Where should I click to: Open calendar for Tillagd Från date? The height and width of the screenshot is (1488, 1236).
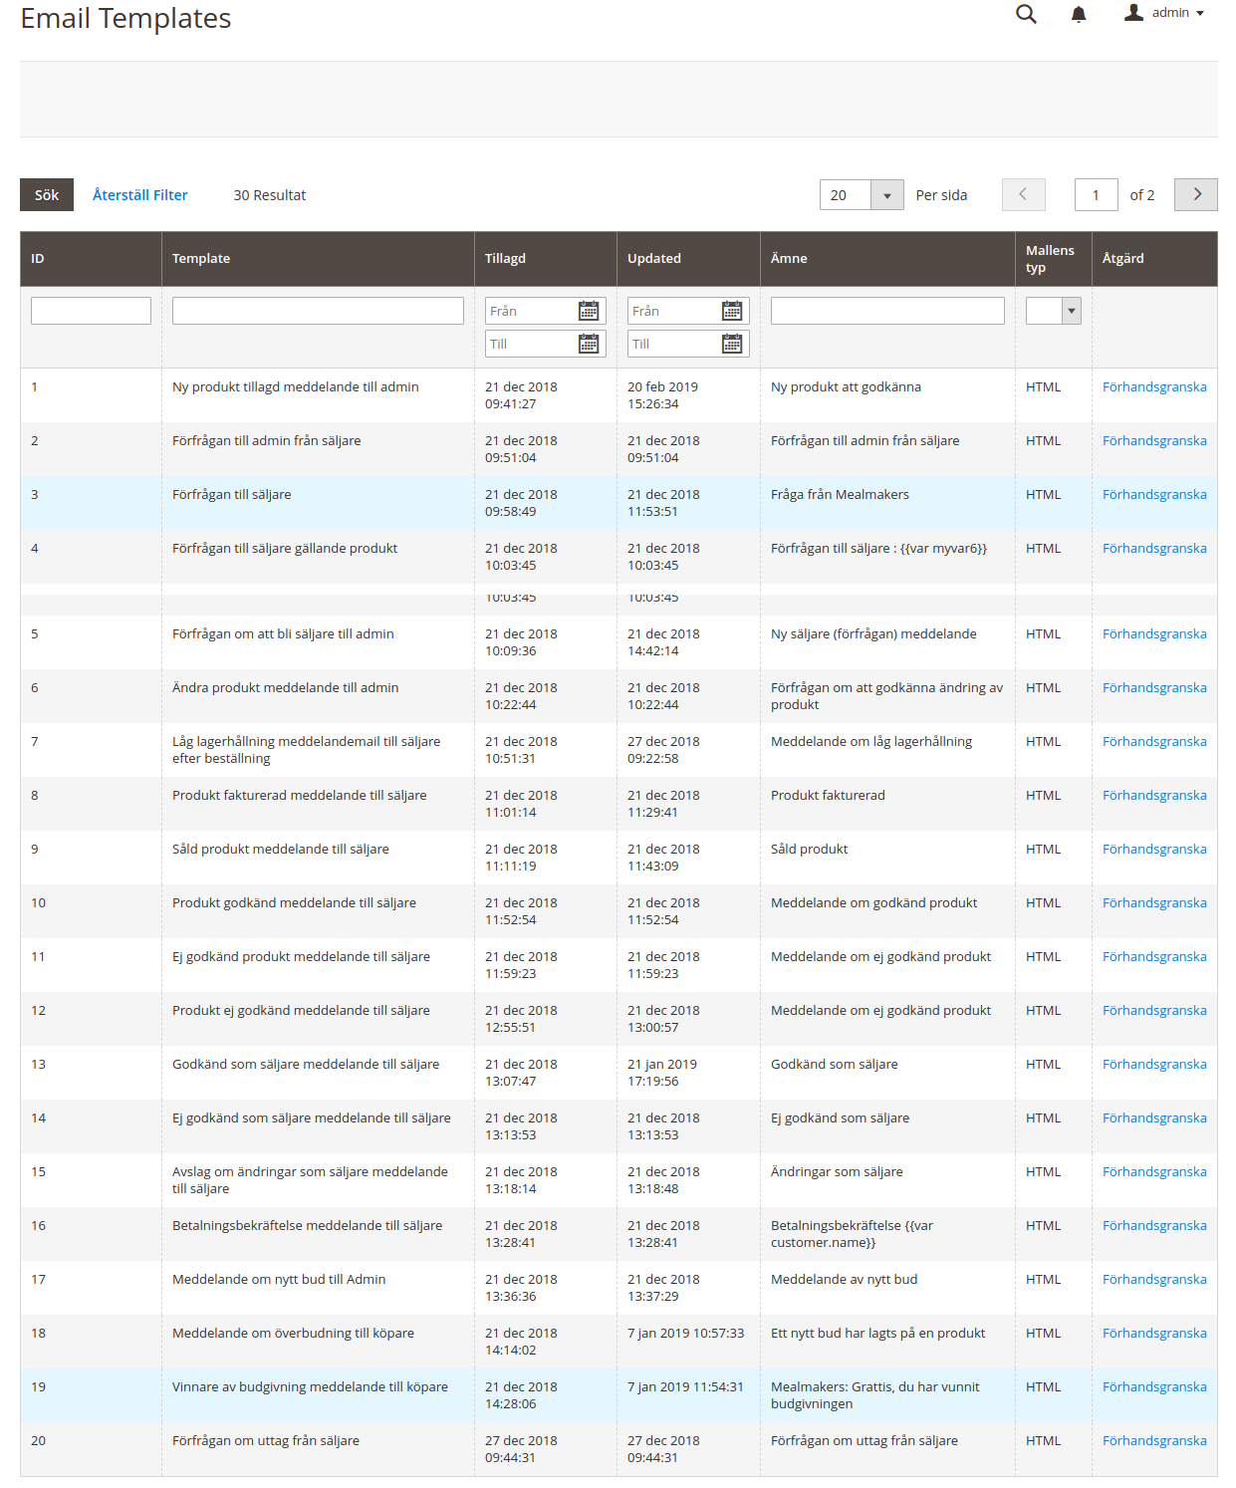click(x=589, y=312)
